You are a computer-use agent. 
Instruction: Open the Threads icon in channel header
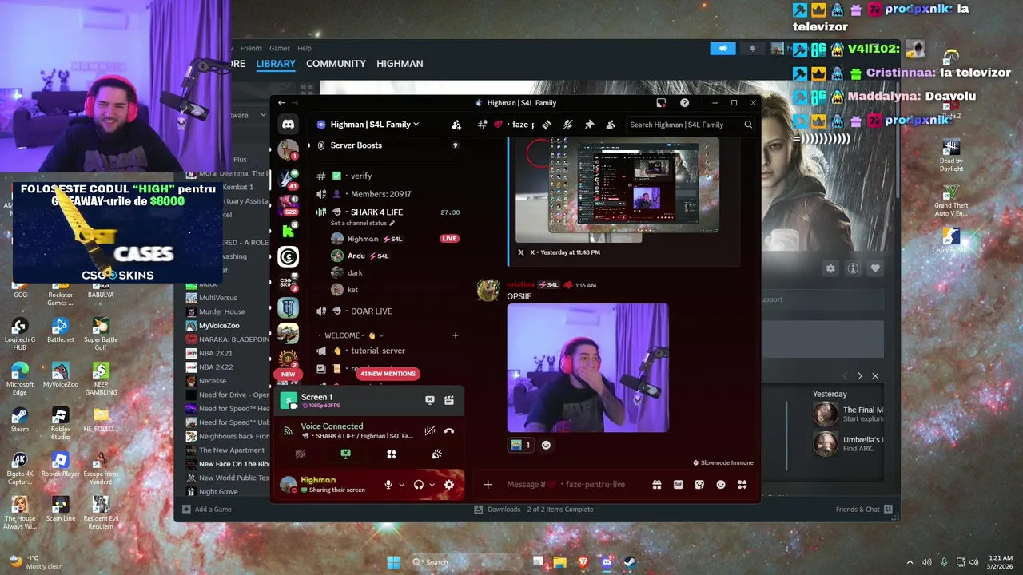[547, 125]
